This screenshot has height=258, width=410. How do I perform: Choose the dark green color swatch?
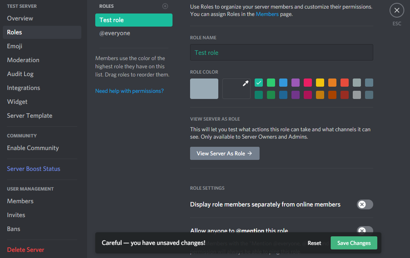[271, 95]
